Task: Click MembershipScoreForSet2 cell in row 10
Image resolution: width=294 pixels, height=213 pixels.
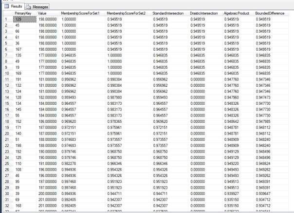Action: click(128, 73)
